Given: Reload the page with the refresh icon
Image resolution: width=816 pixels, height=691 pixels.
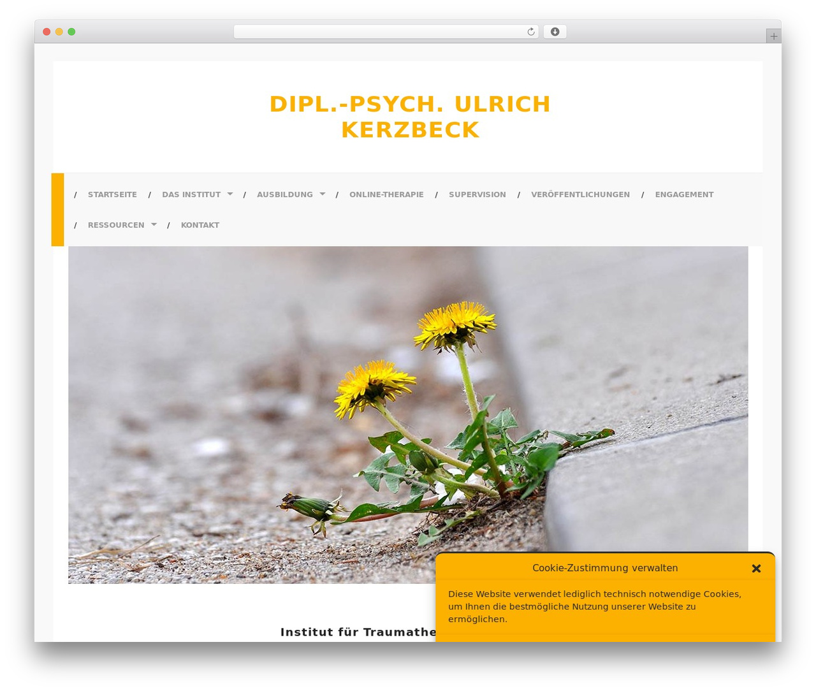Looking at the screenshot, I should [530, 32].
